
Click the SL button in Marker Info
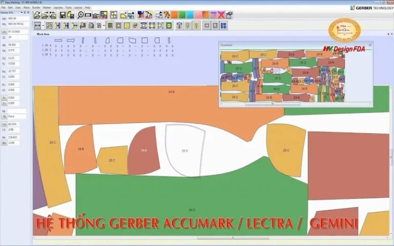coord(4,103)
